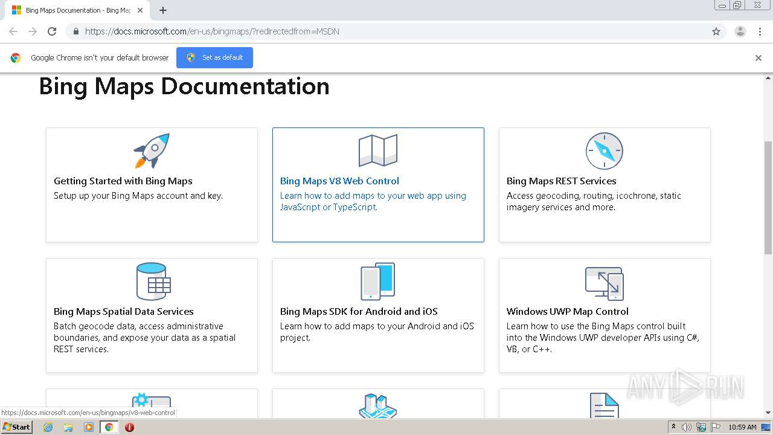Viewport: 773px width, 435px height.
Task: Click the Show desktop button by the clock
Action: (766, 427)
